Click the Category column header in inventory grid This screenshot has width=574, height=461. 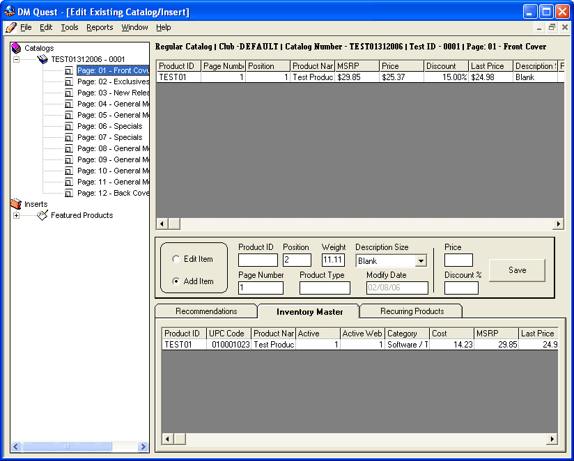click(407, 334)
